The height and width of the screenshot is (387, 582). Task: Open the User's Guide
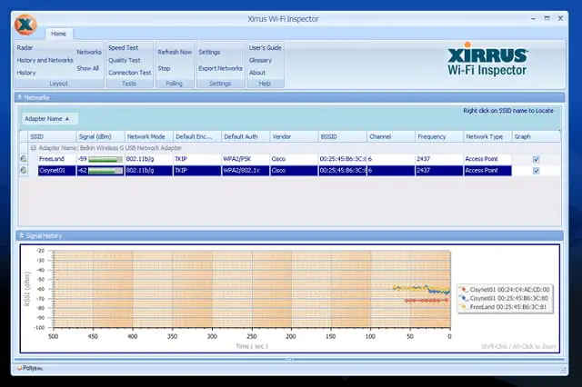pos(265,47)
